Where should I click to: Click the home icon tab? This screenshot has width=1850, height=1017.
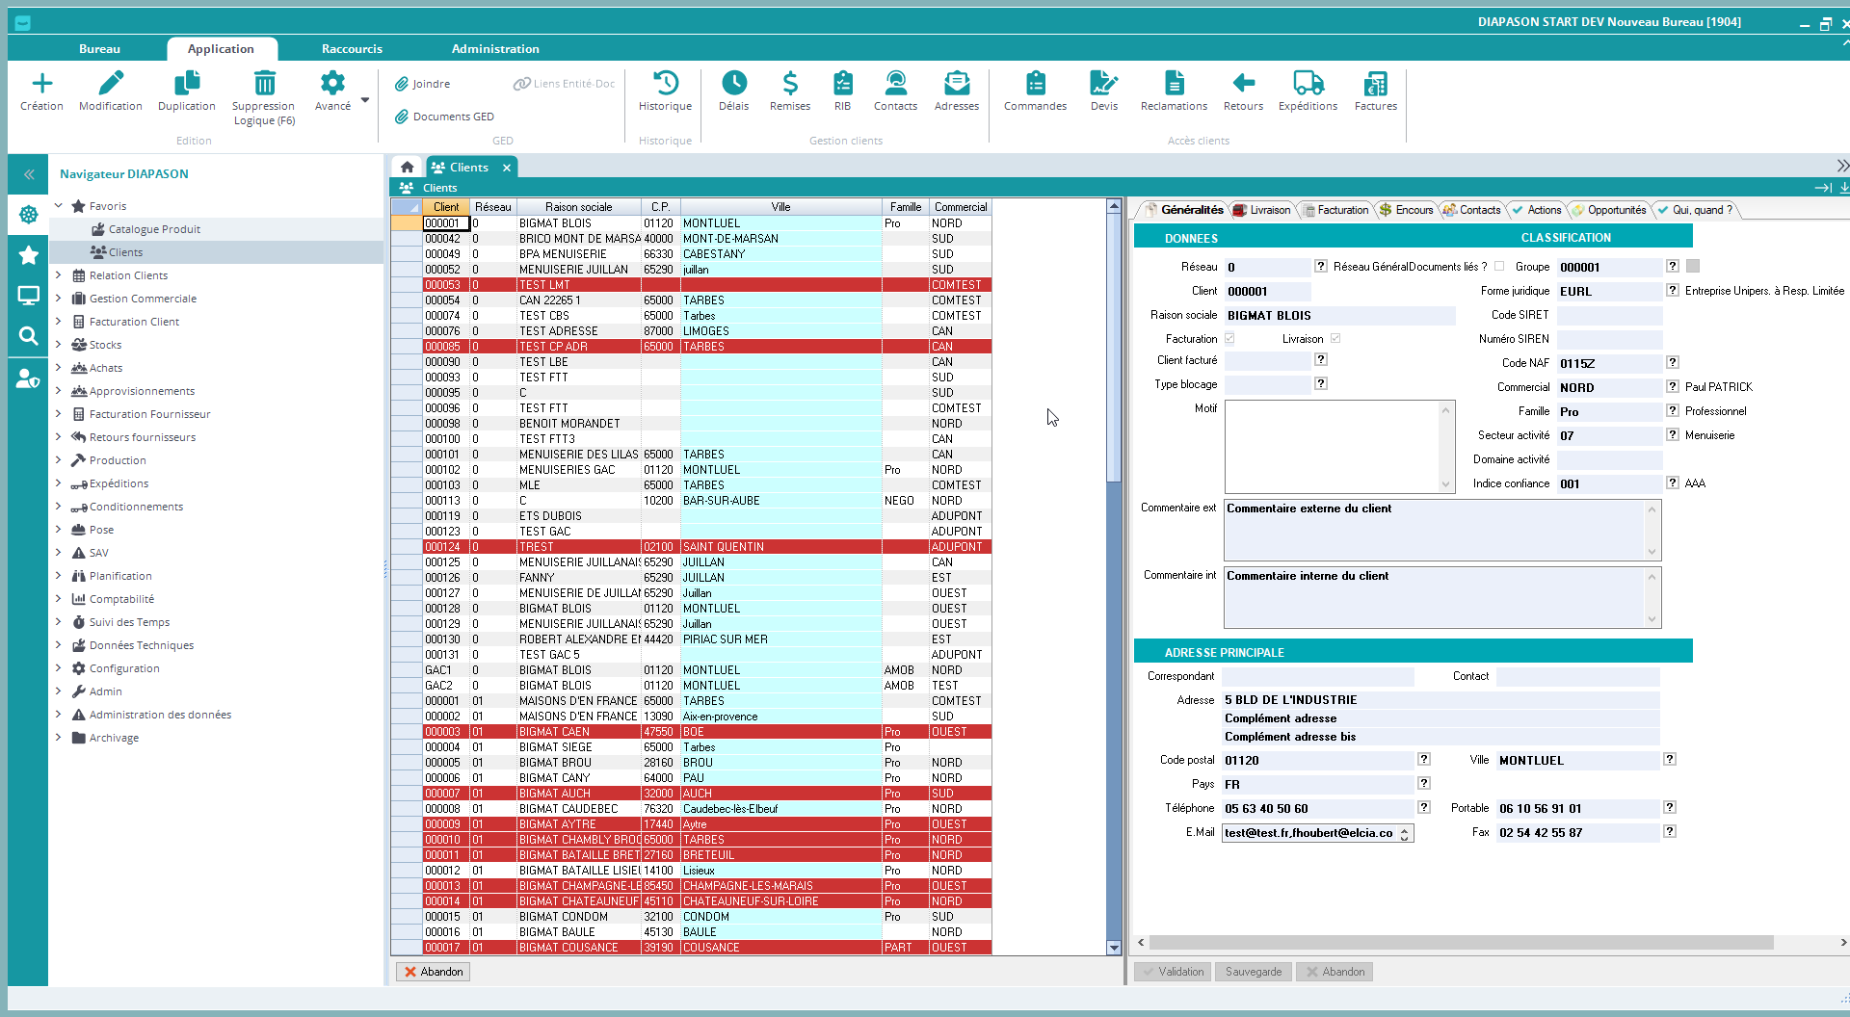coord(408,167)
